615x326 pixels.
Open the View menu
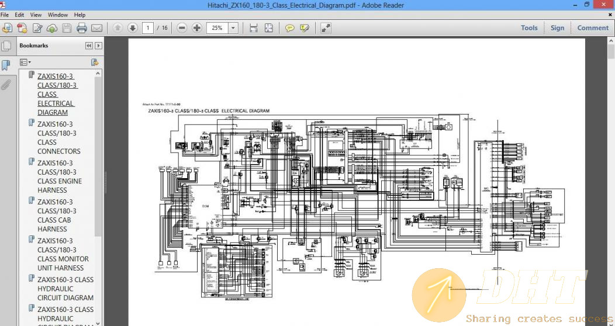point(36,15)
